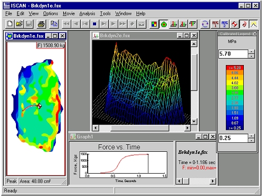
Task: Click the Print icon in the toolbar
Action: click(41, 24)
